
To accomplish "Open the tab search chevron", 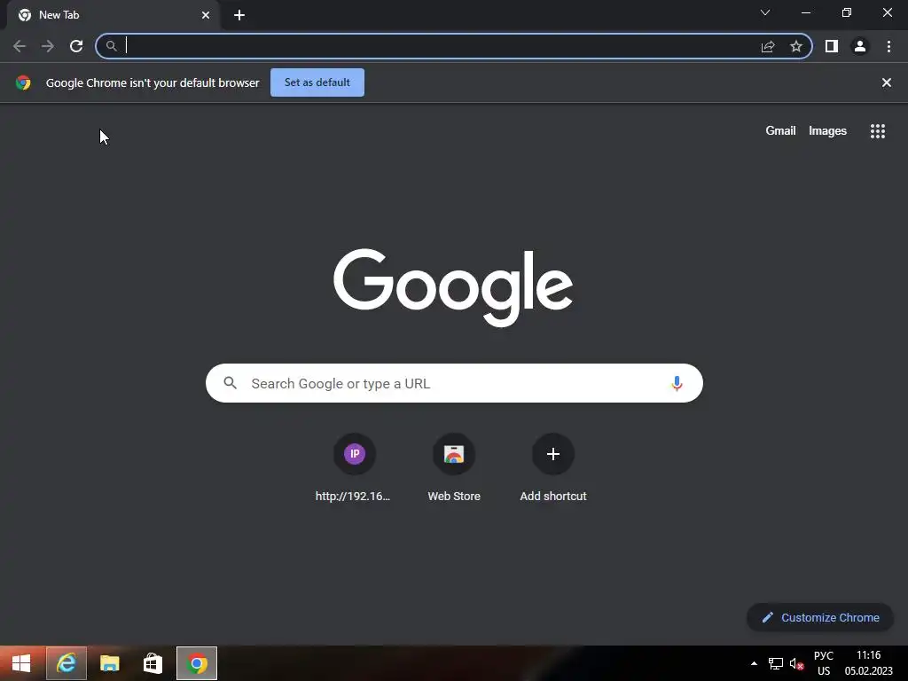I will (765, 12).
